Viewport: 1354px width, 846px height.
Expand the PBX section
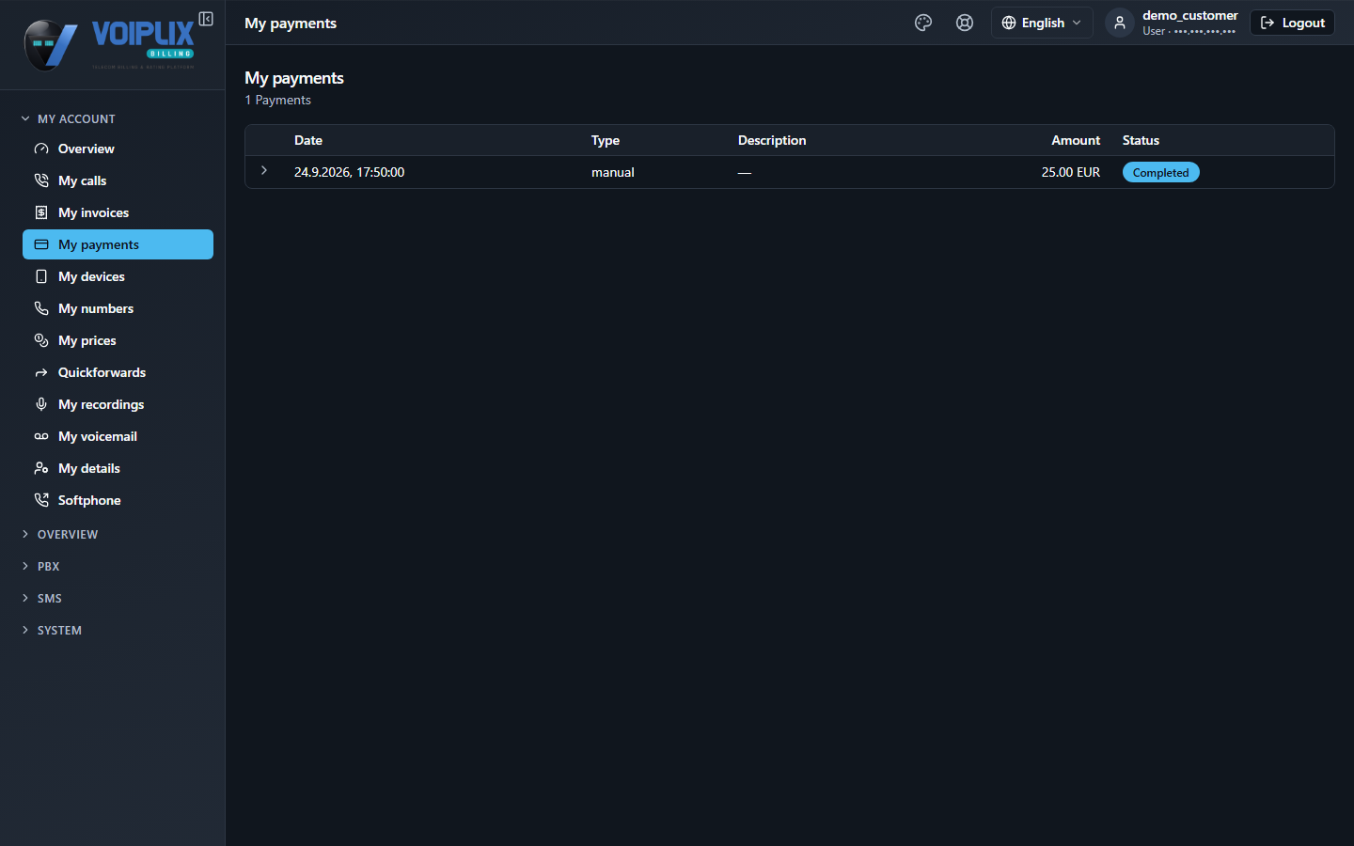pyautogui.click(x=40, y=566)
